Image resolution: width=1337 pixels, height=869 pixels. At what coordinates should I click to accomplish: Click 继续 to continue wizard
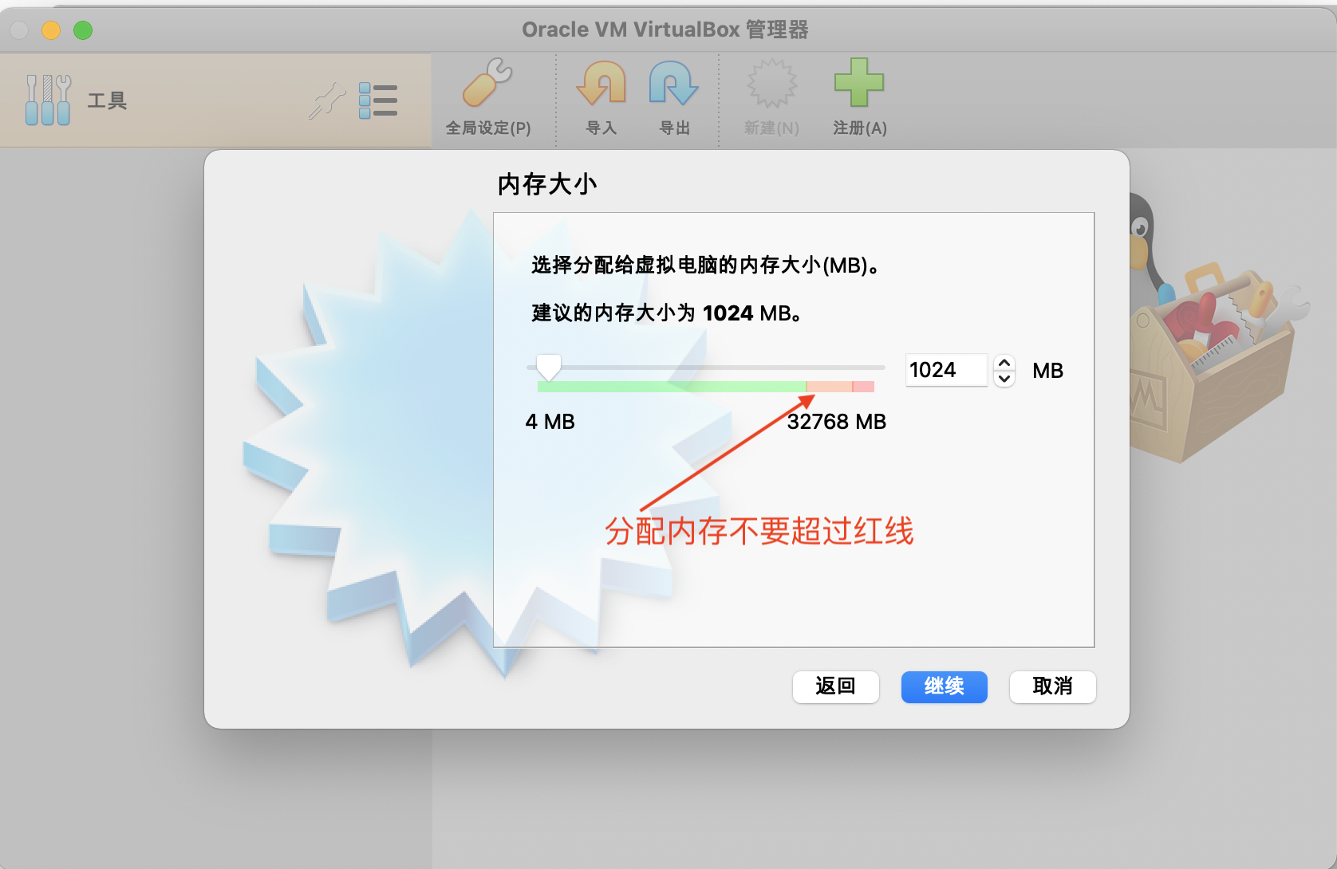tap(944, 686)
